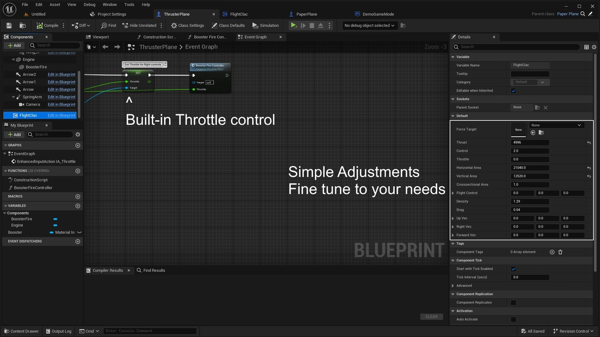Open the debug object selection dropdown

click(x=369, y=25)
